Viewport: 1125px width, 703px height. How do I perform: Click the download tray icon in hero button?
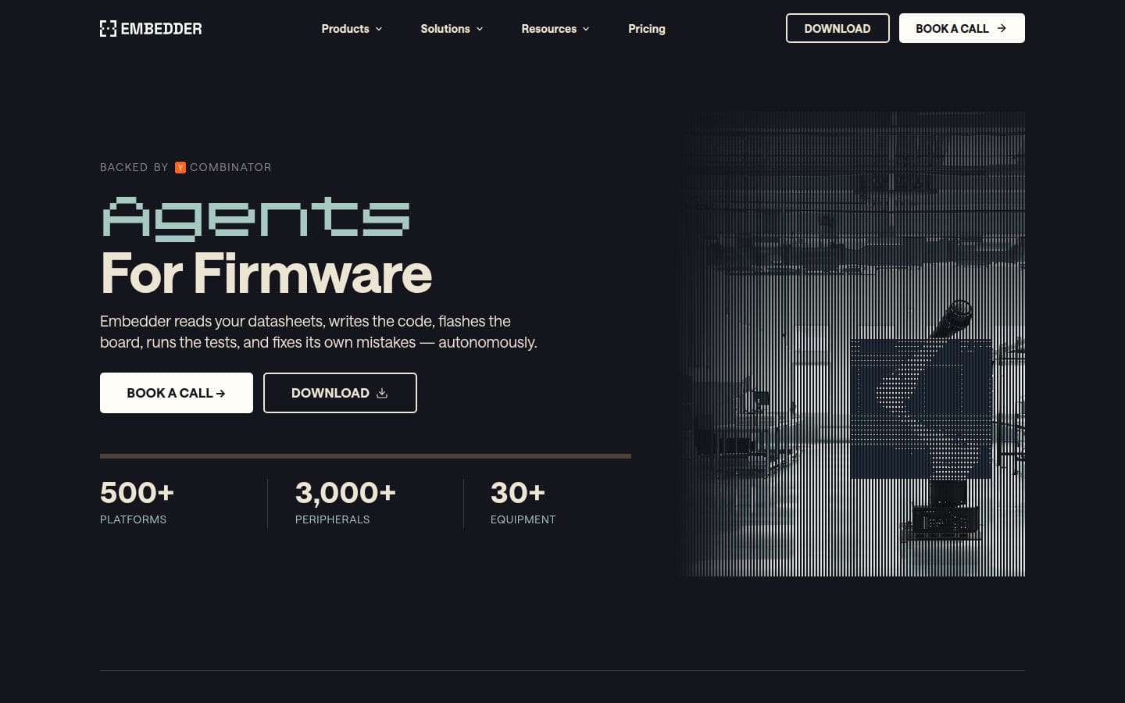pos(382,393)
